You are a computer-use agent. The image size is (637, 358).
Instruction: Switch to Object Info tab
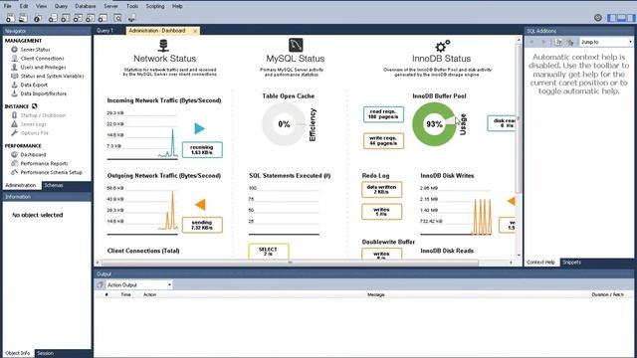pyautogui.click(x=18, y=353)
